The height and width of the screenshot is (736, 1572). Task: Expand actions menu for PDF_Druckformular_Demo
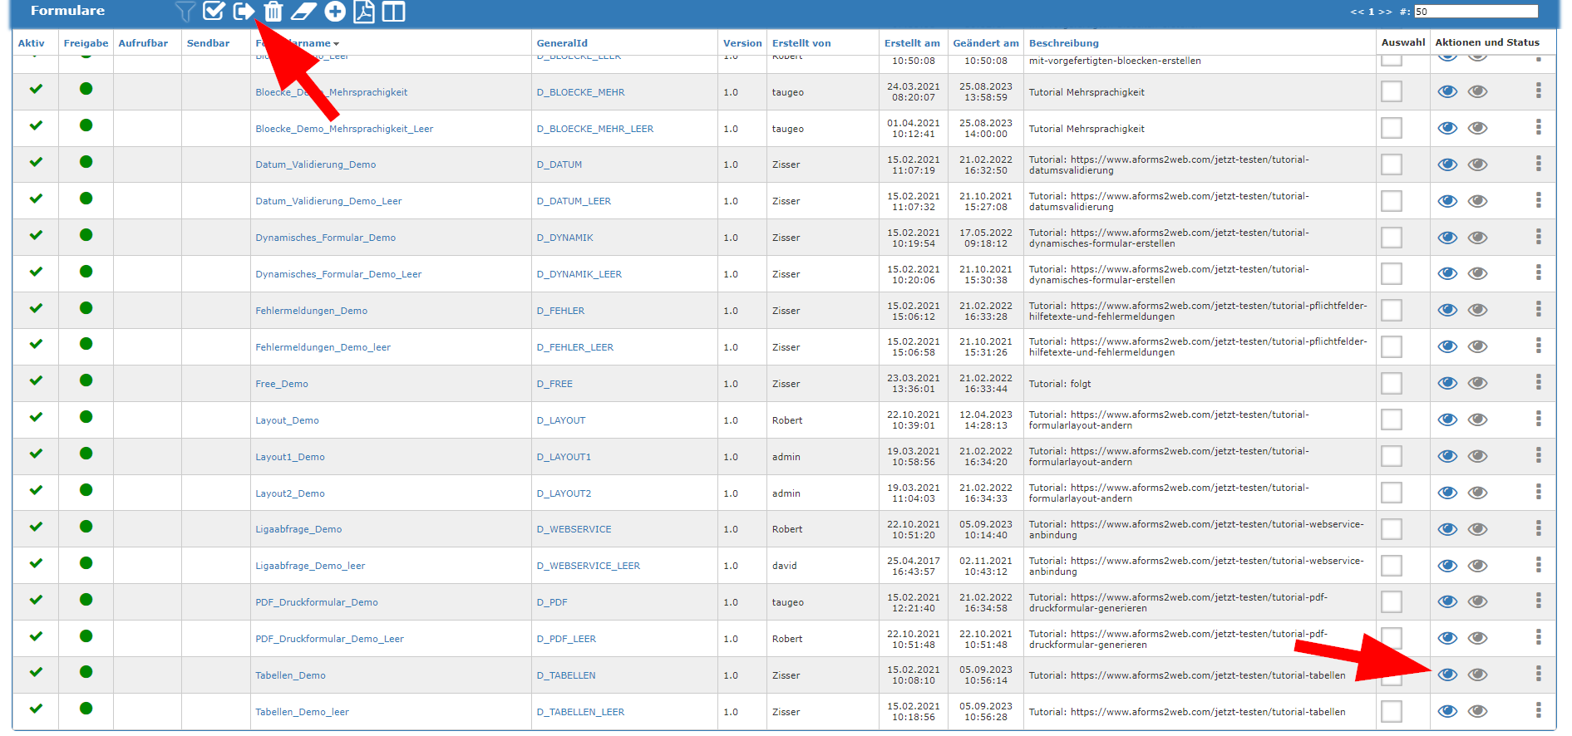[1538, 601]
